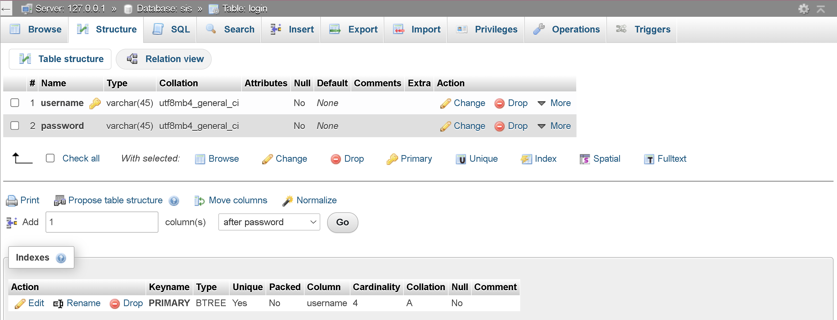Image resolution: width=837 pixels, height=320 pixels.
Task: Click Drop link for PRIMARY index
Action: pyautogui.click(x=133, y=303)
